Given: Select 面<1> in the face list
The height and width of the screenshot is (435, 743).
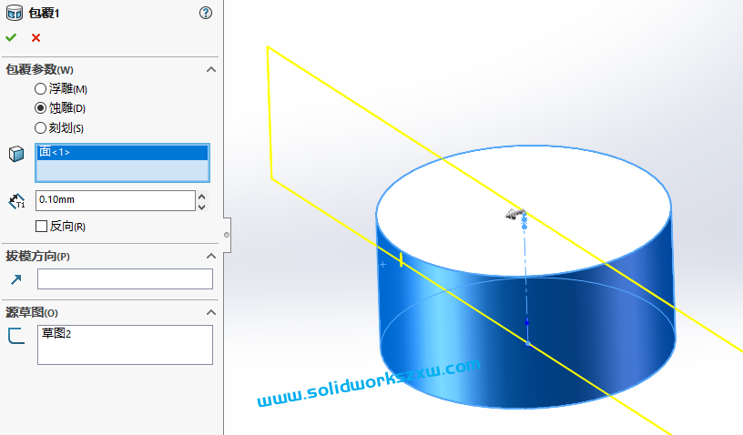Looking at the screenshot, I should pos(122,153).
